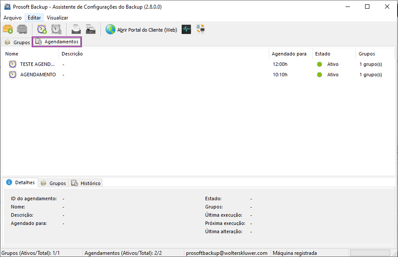Click the Agendado para detail label
This screenshot has width=398, height=257.
29,223
